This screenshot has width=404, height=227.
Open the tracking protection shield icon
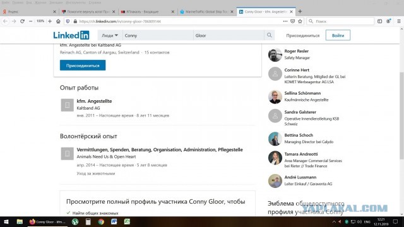coord(68,21)
